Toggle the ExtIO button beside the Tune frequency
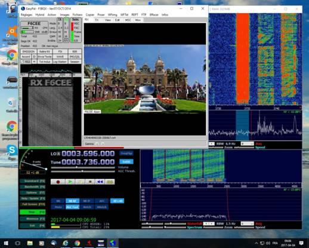Image resolution: width=309 pixels, height=248 pixels. [126, 161]
